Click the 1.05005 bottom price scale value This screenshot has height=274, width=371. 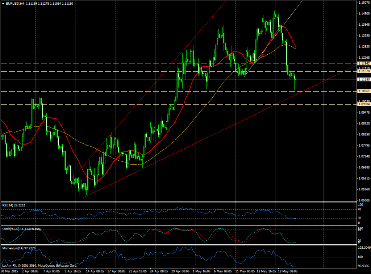pyautogui.click(x=363, y=200)
